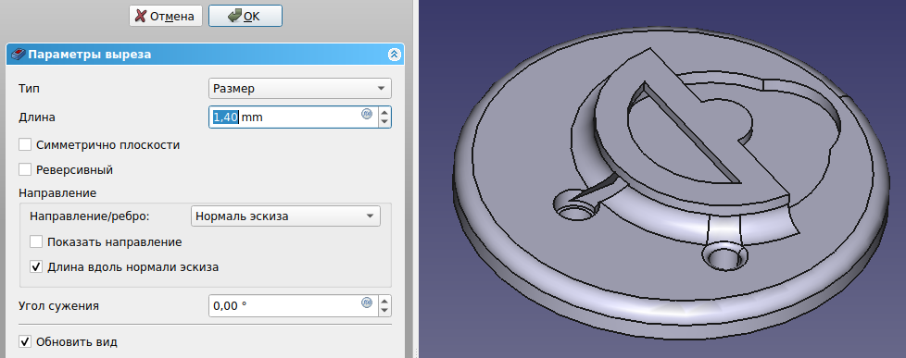Open the Тип dropdown set to Размер

(300, 89)
